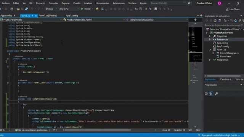Viewport: 244px width, 137px height.
Task: Open the Debug configuration dropdown
Action: 51,9
